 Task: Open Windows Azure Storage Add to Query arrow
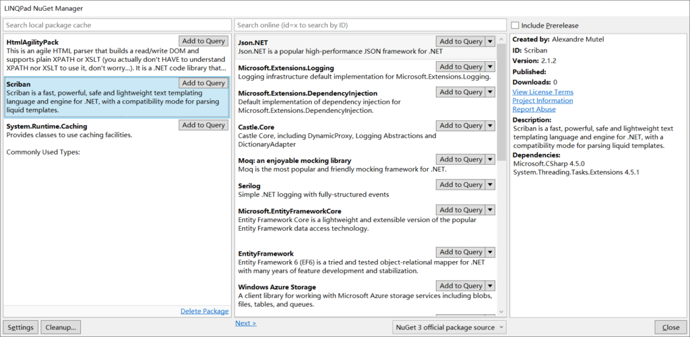pos(491,286)
